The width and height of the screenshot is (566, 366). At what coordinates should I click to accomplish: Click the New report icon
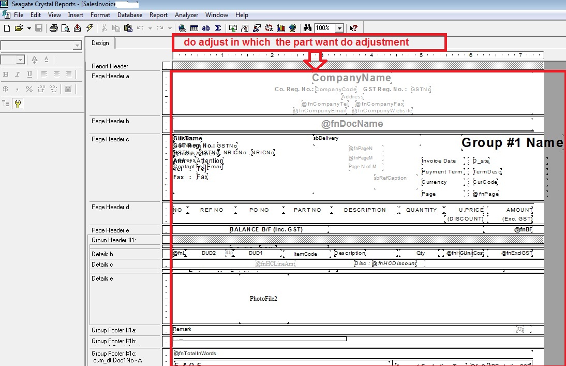click(x=6, y=28)
